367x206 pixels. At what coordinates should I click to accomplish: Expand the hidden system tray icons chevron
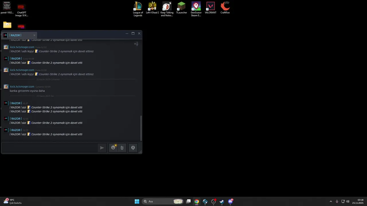331,201
